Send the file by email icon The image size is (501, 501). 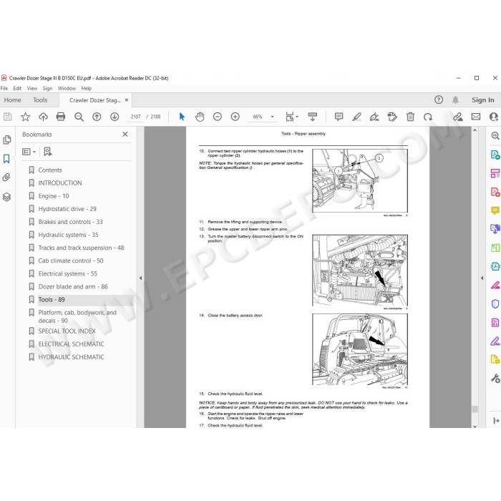tap(476, 117)
